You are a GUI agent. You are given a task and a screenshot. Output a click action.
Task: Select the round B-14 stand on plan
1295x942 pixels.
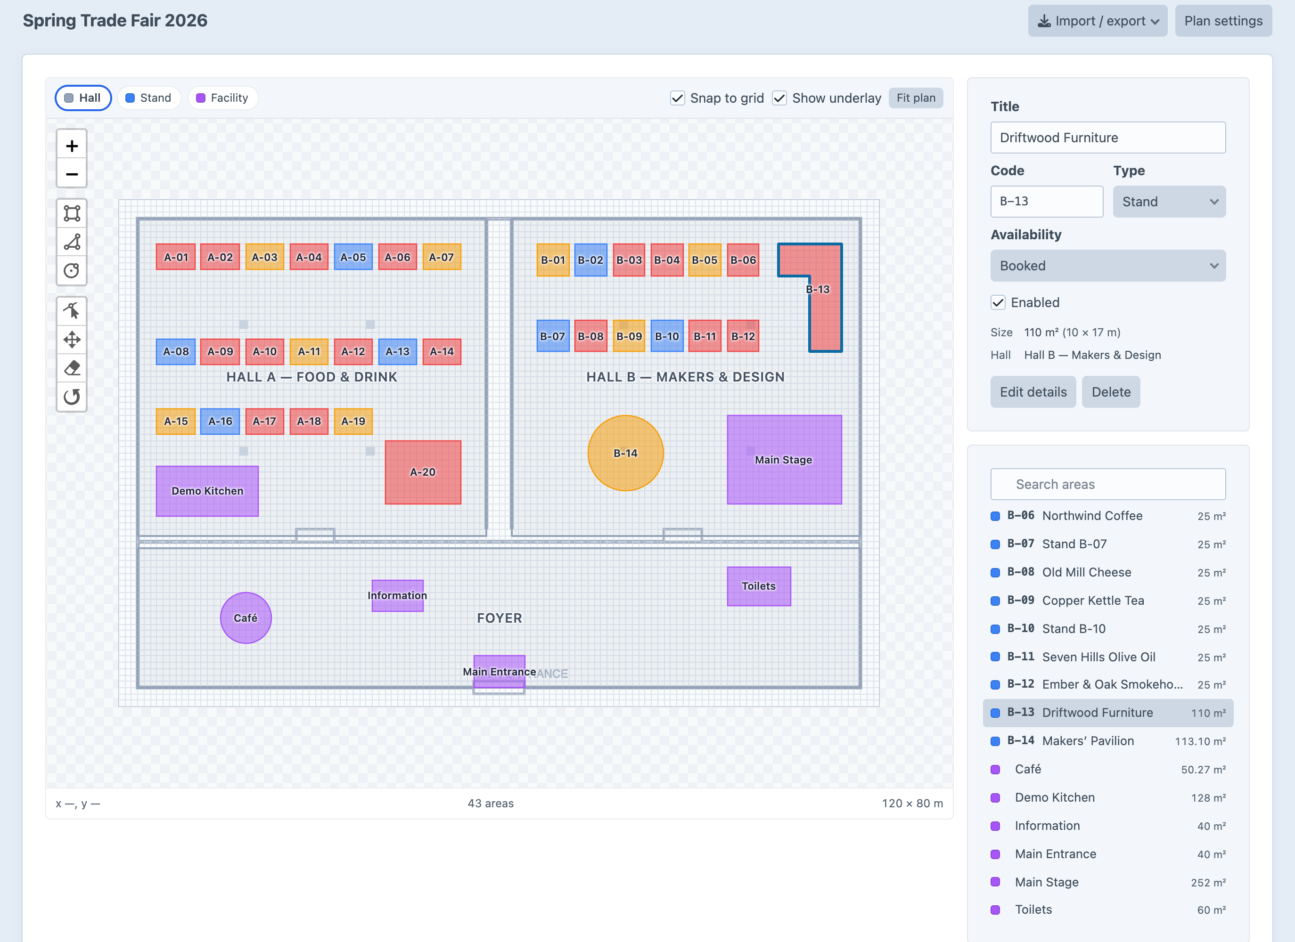[x=625, y=453]
